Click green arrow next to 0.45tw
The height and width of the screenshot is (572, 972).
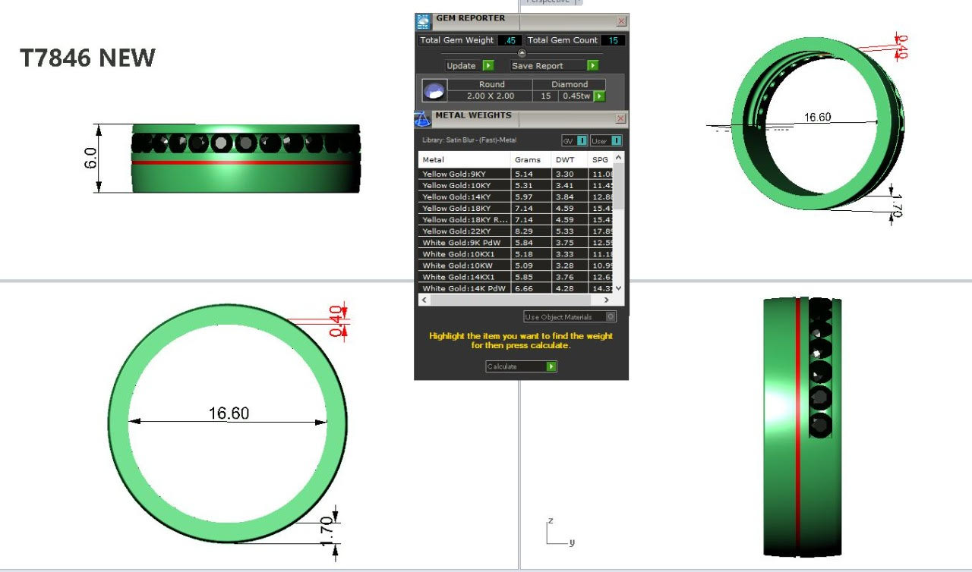pyautogui.click(x=599, y=96)
